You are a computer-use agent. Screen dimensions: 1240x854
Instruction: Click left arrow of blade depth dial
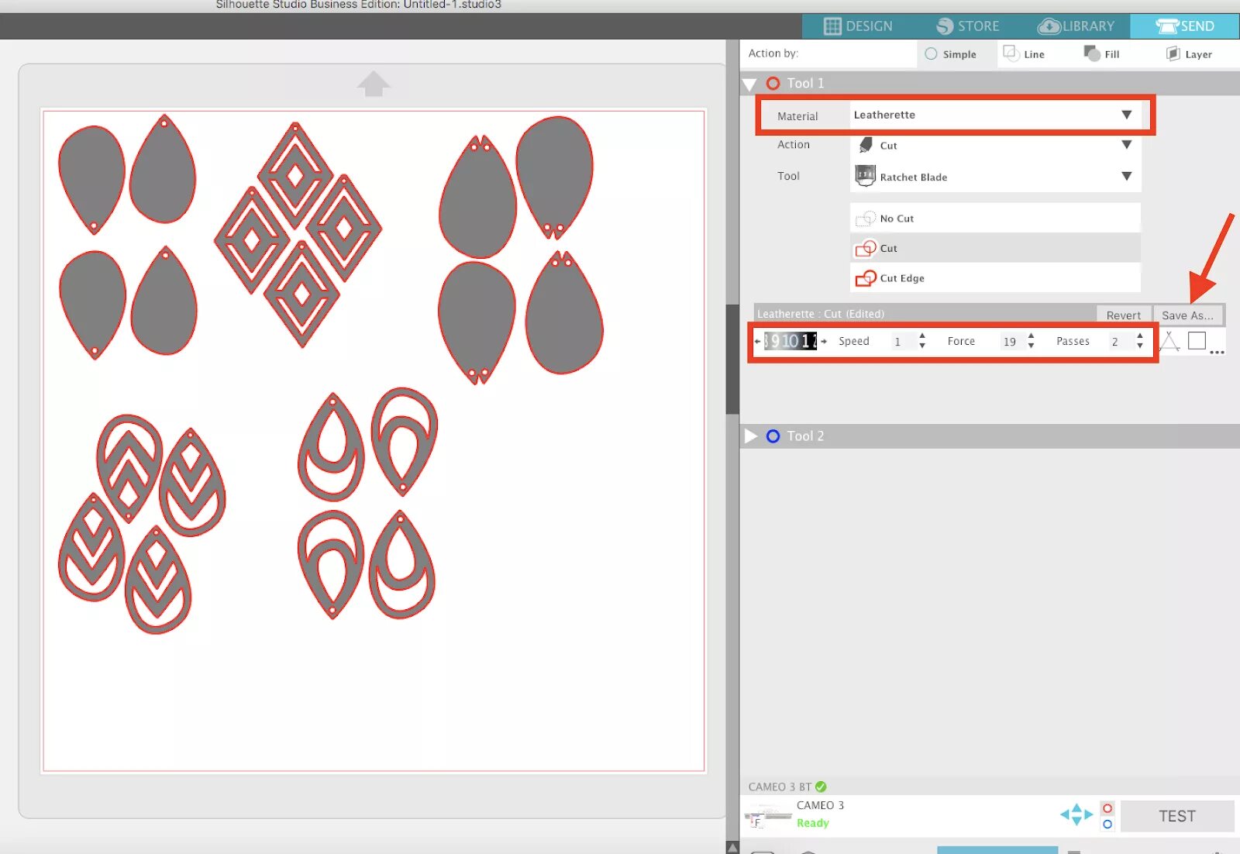pyautogui.click(x=758, y=341)
